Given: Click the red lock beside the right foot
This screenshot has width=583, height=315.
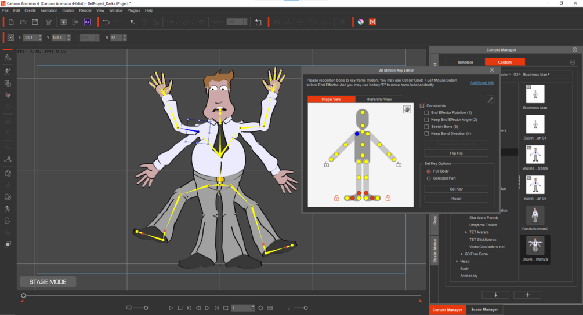Looking at the screenshot, I should pyautogui.click(x=388, y=198).
